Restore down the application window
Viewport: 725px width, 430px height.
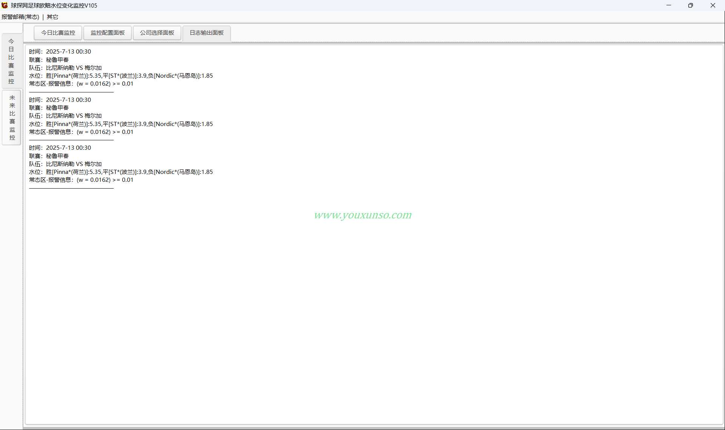coord(691,5)
